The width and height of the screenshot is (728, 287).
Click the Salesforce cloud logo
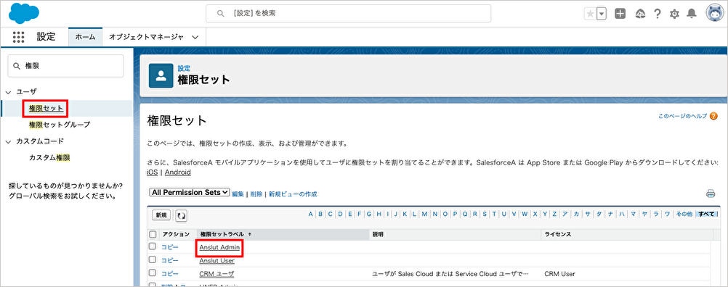(24, 13)
